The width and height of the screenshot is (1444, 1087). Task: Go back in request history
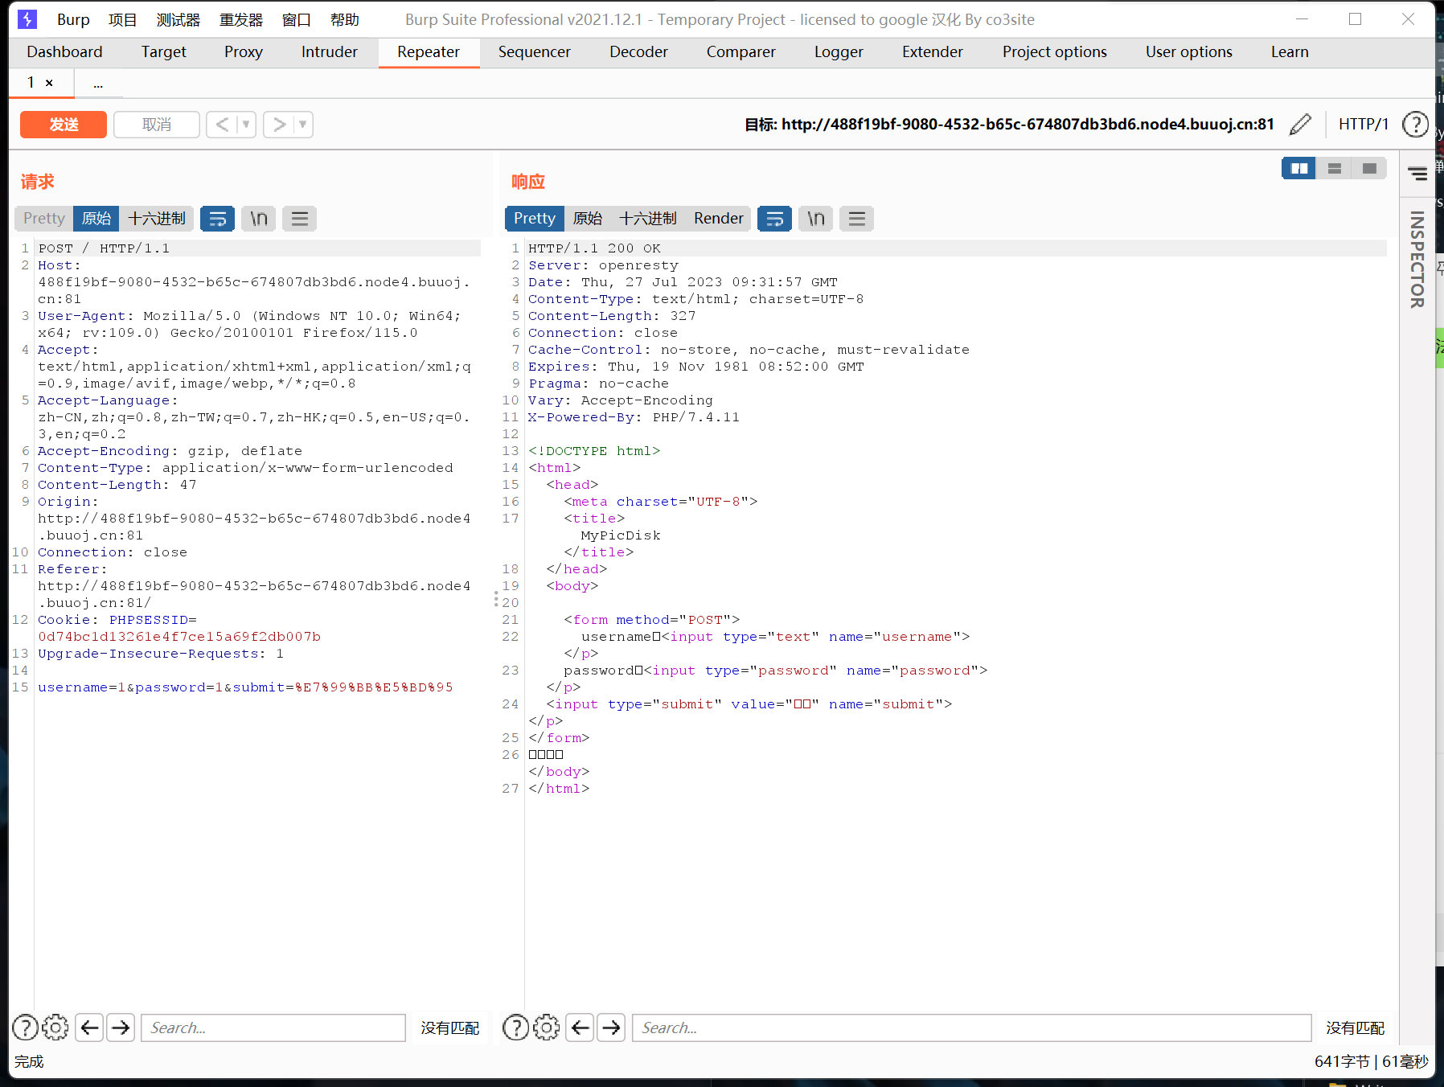(x=222, y=125)
